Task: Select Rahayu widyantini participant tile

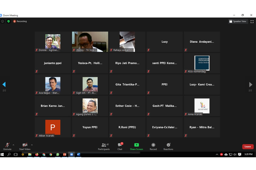Action: coord(127,42)
